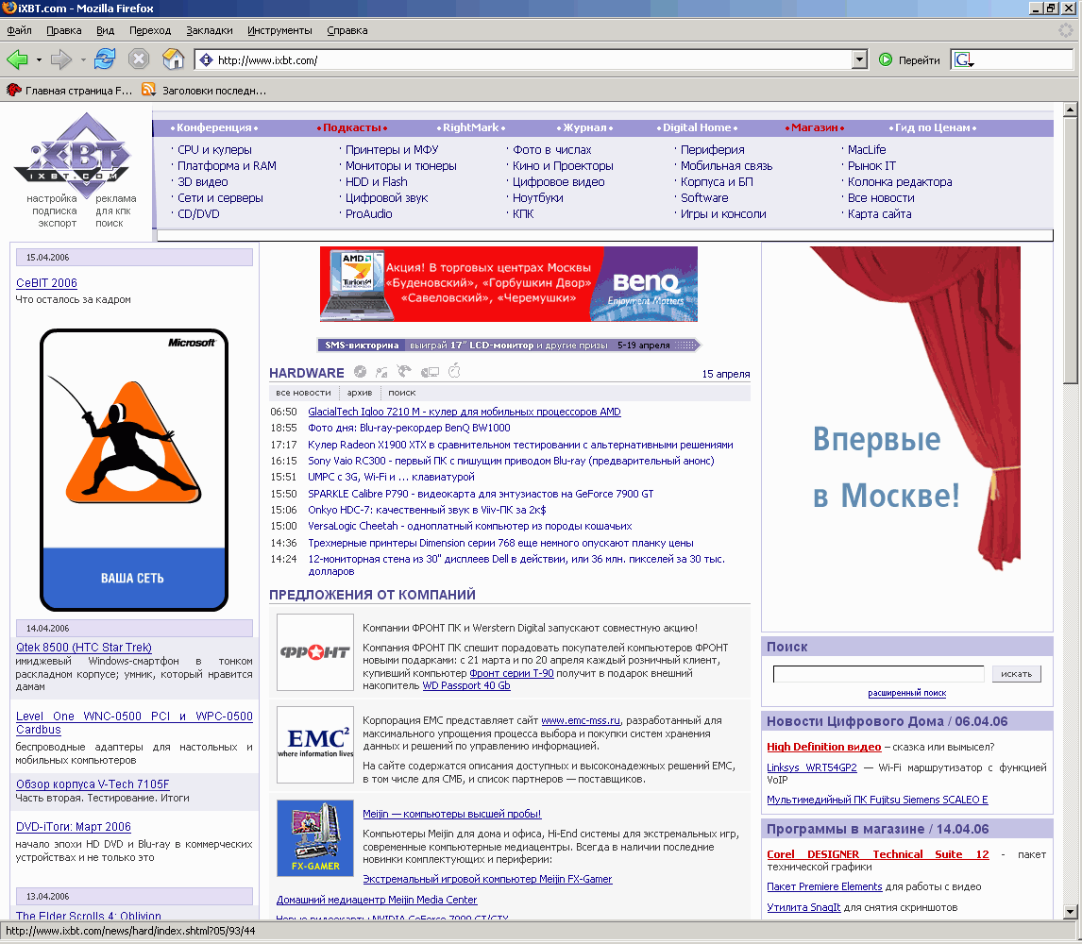Open the Инструменты menu
1082x944 pixels.
pos(279,30)
